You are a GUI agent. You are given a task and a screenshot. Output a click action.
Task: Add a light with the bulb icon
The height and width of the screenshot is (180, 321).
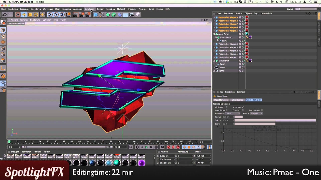coord(137,14)
